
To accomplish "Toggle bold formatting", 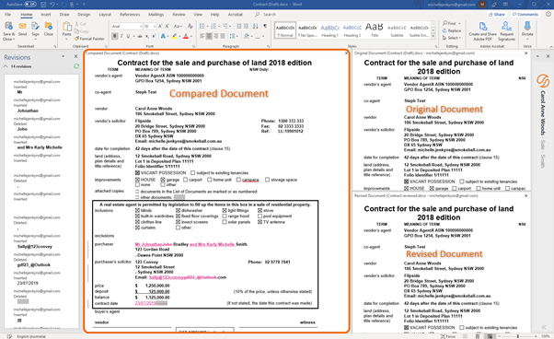I will tap(115, 36).
